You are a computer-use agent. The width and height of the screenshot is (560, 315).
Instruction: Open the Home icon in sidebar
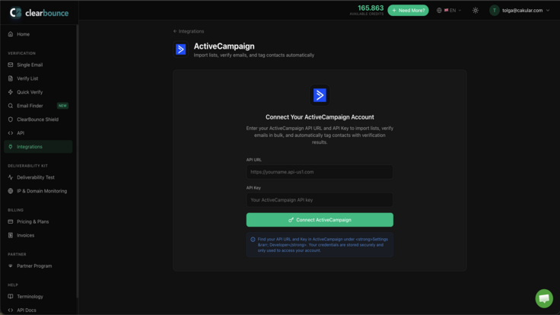click(x=11, y=34)
